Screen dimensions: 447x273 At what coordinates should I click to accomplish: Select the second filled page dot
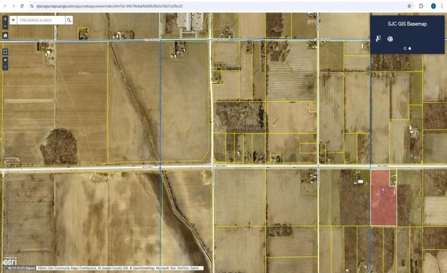pos(410,48)
